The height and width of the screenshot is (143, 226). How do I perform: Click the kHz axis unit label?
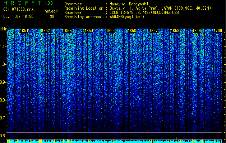(x=3, y=29)
